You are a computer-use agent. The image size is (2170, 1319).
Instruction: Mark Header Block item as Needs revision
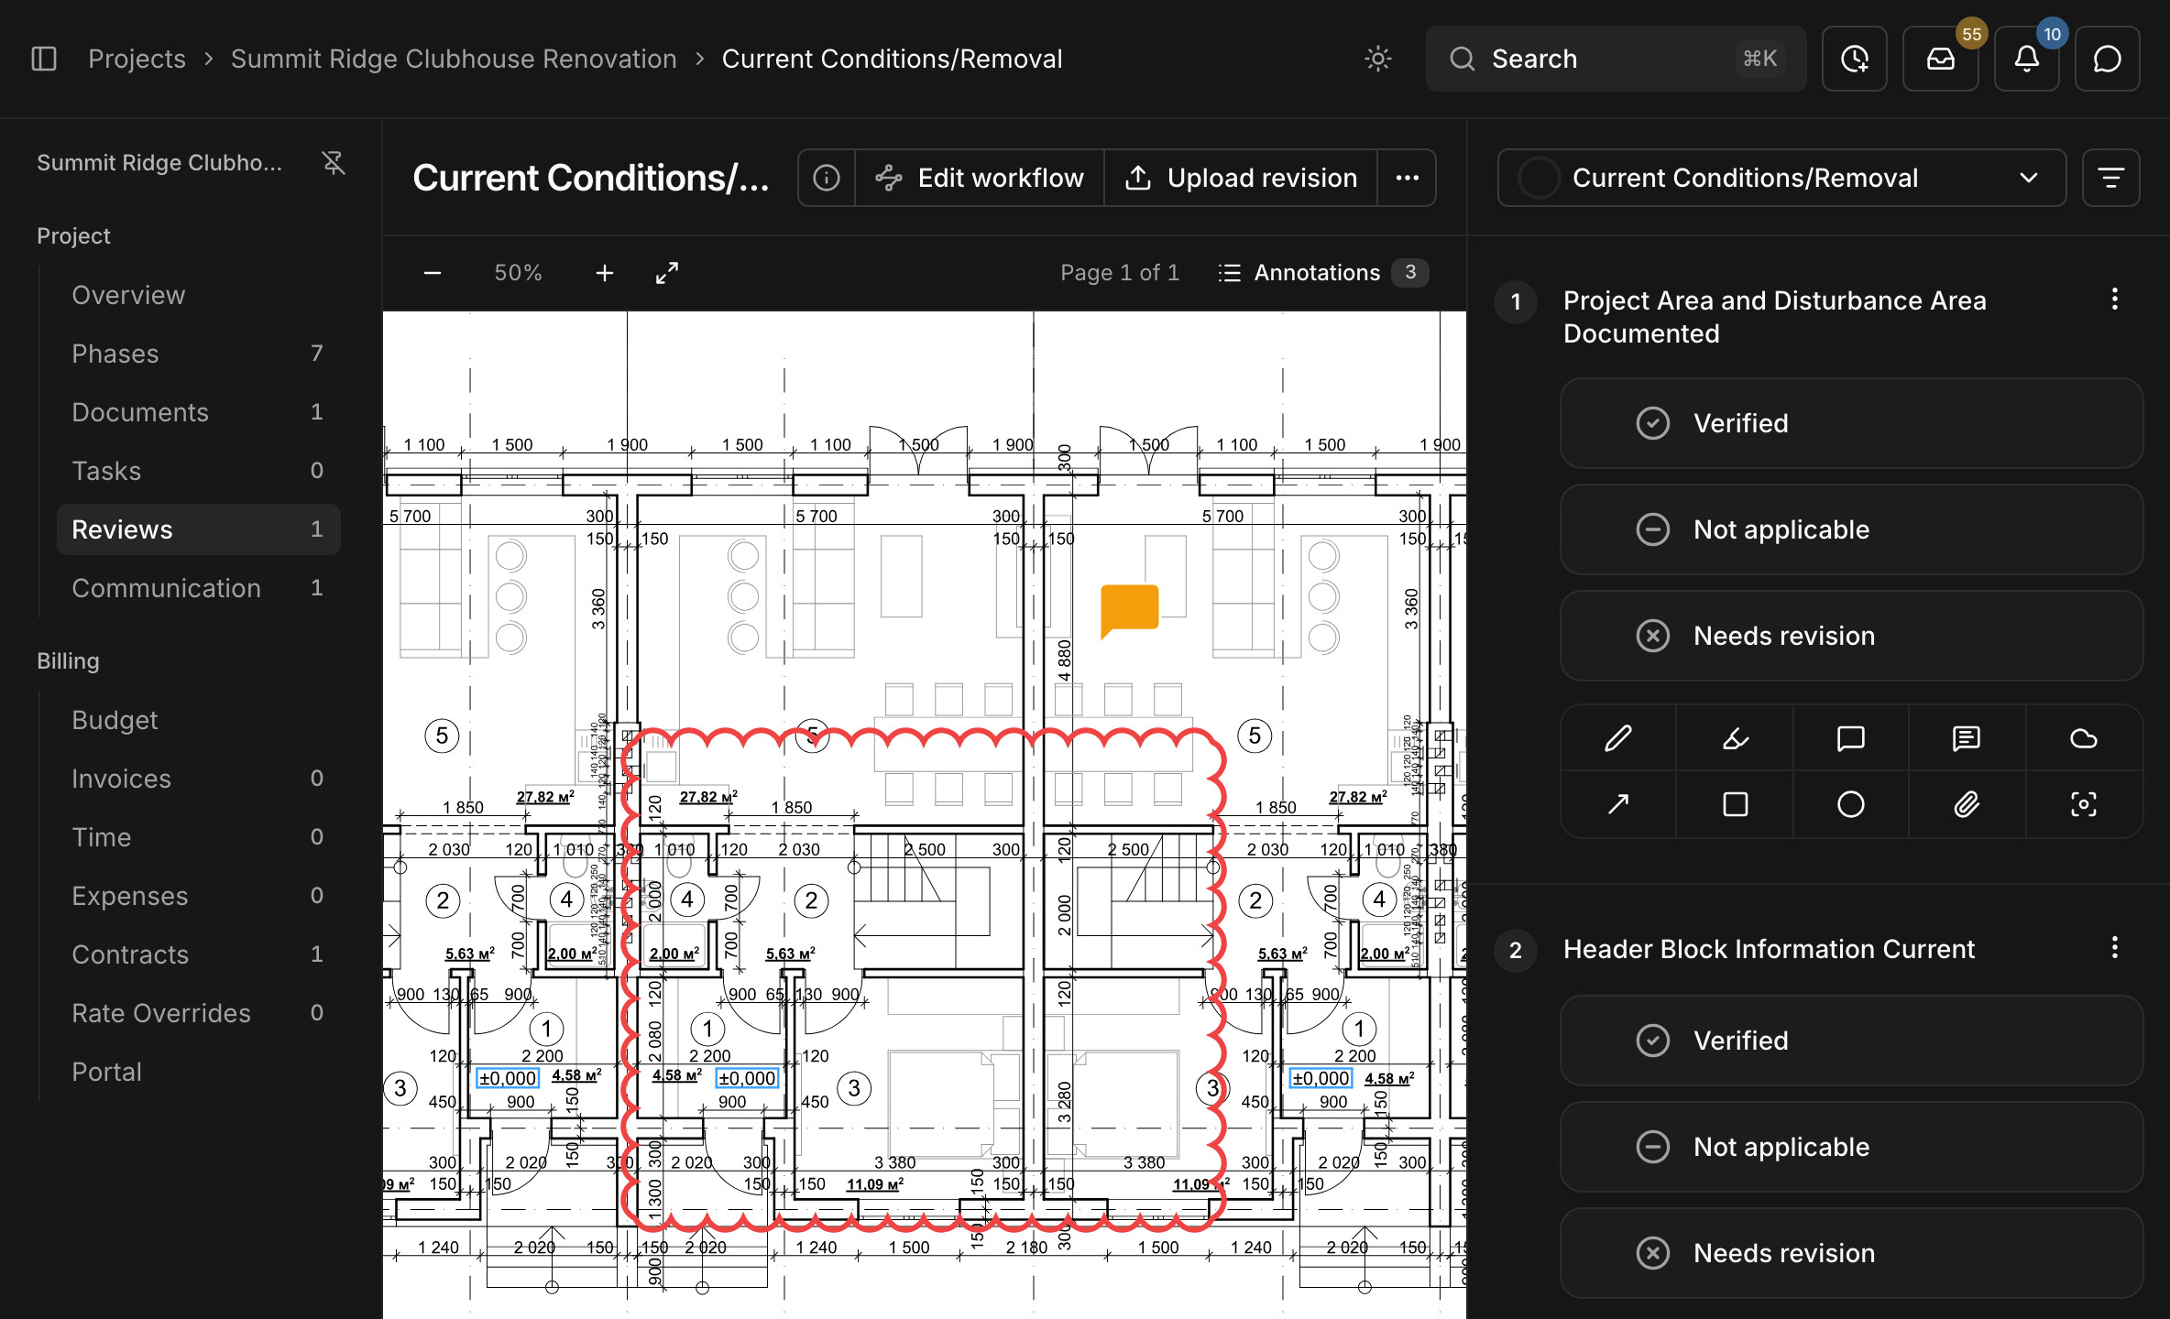(x=1851, y=1253)
